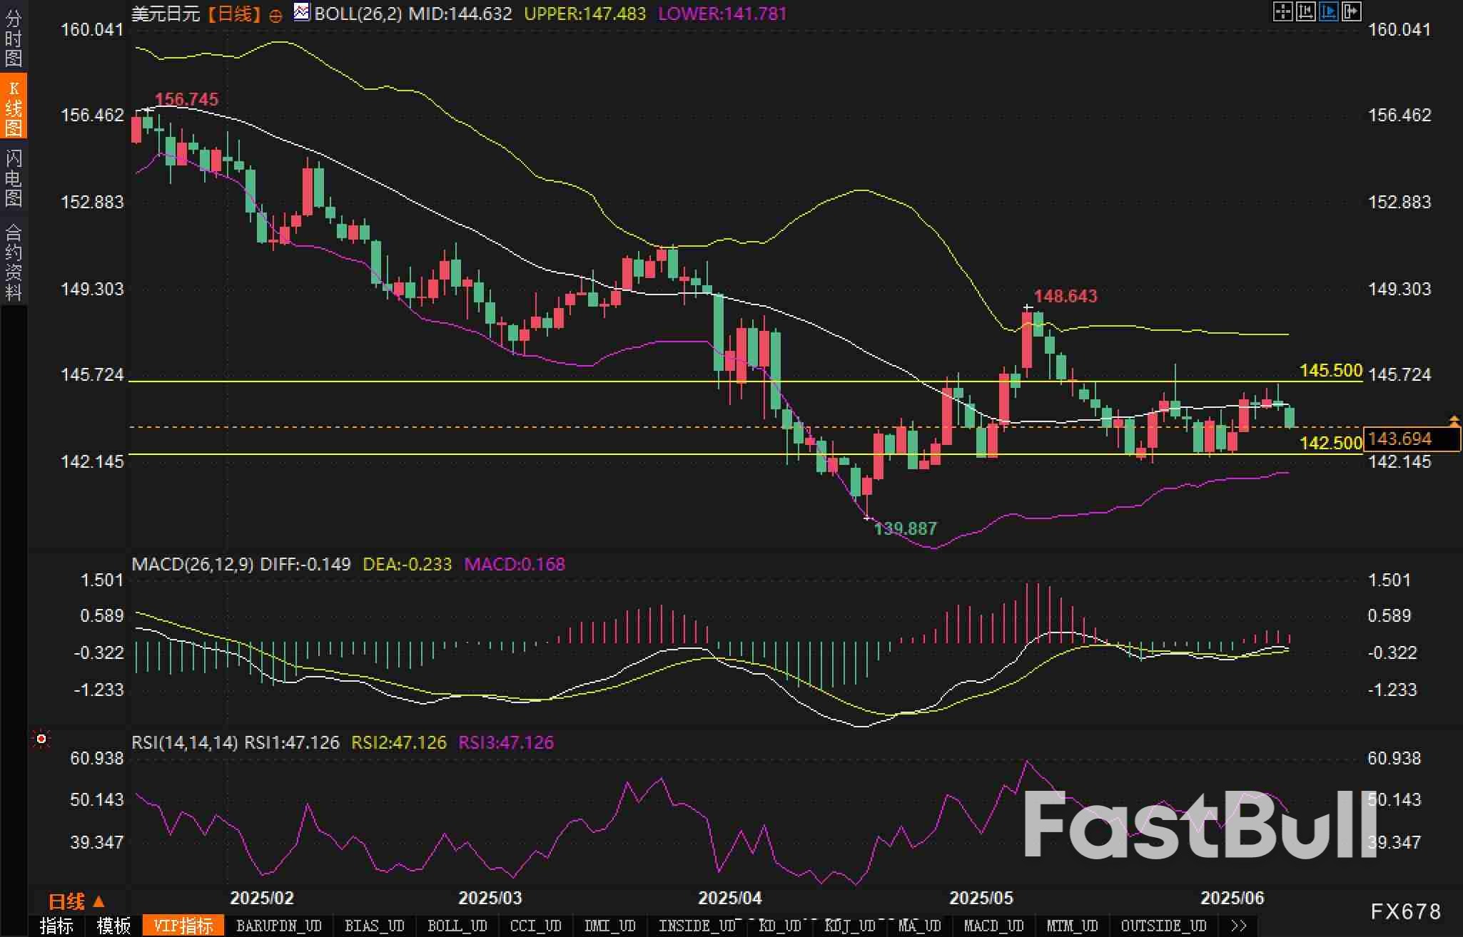Open the 指标 menu at bottom

pyautogui.click(x=56, y=926)
